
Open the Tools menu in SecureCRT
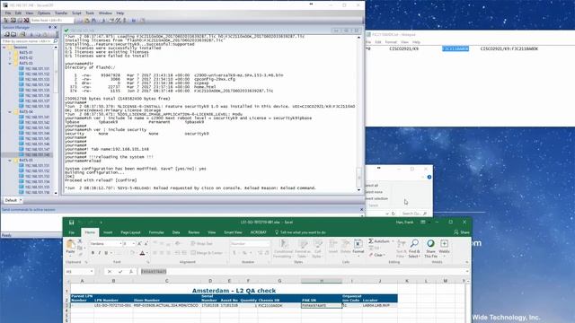point(90,13)
